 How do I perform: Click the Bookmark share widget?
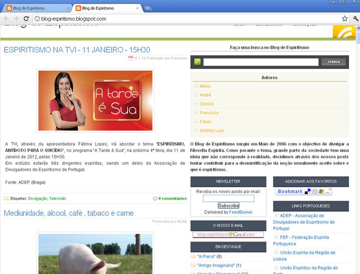pyautogui.click(x=304, y=192)
